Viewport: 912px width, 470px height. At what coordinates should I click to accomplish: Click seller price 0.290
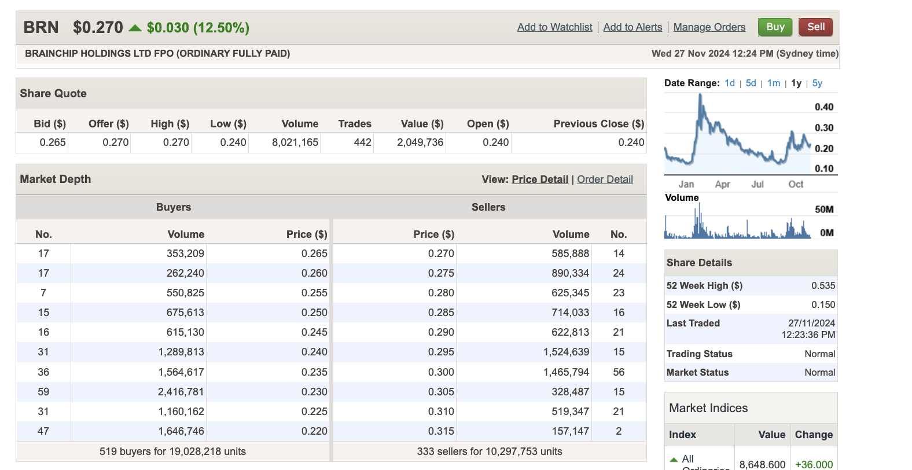pyautogui.click(x=441, y=332)
